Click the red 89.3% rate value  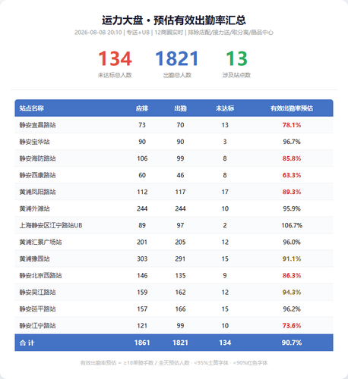tap(292, 192)
